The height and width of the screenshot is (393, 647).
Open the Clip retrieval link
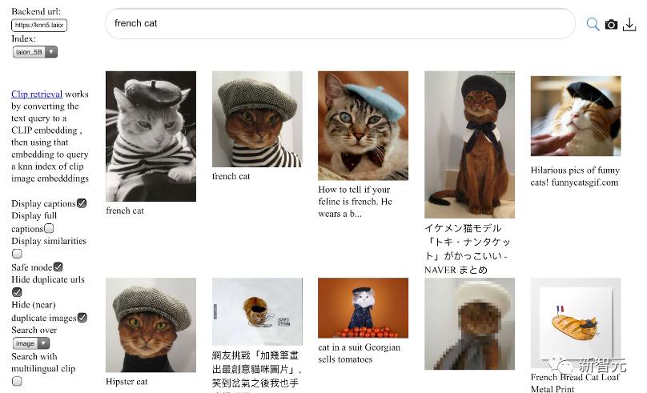(37, 94)
